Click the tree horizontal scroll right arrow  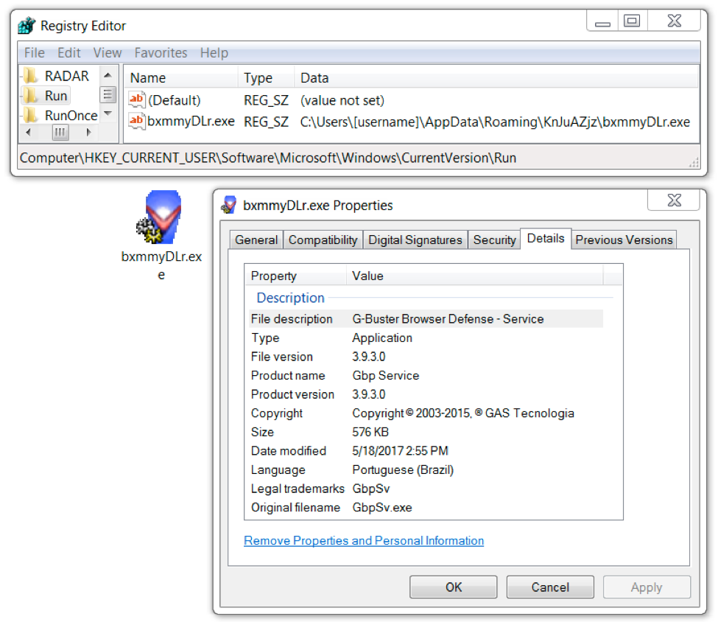click(x=88, y=133)
